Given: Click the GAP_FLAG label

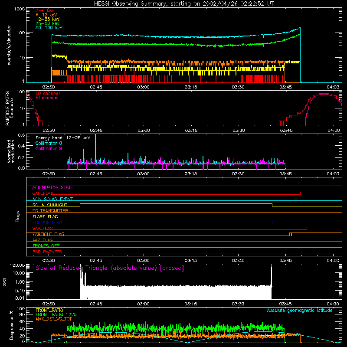Looking at the screenshot, I should point(43,193).
